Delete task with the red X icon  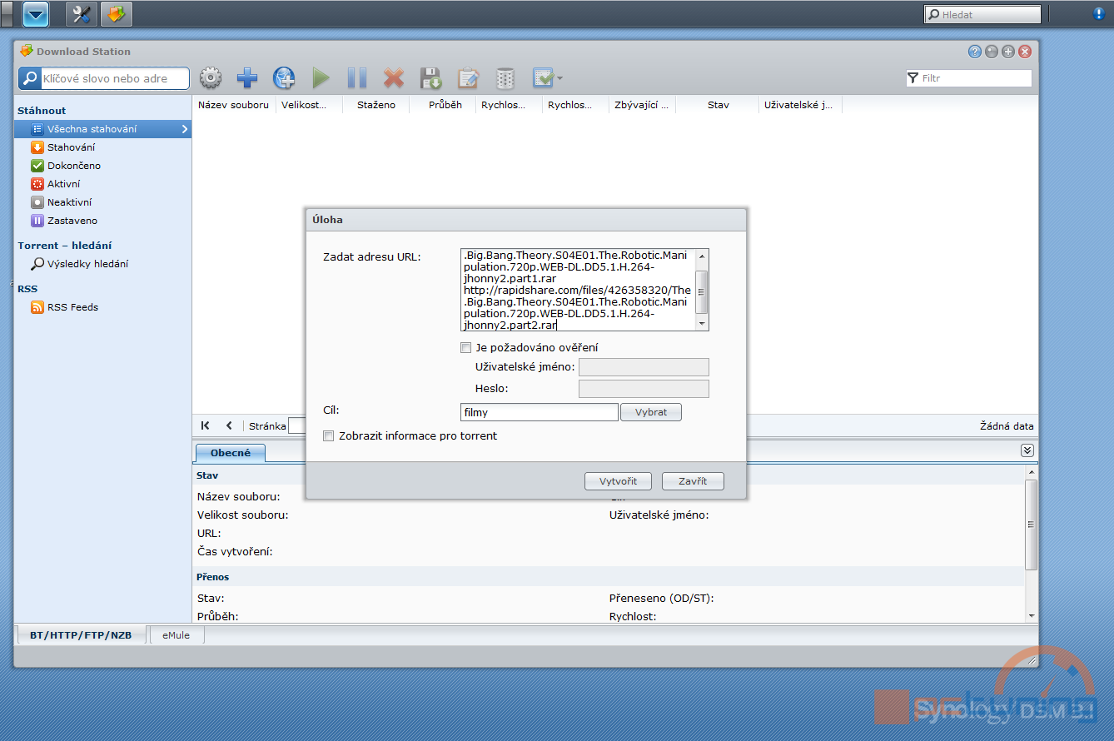coord(394,78)
